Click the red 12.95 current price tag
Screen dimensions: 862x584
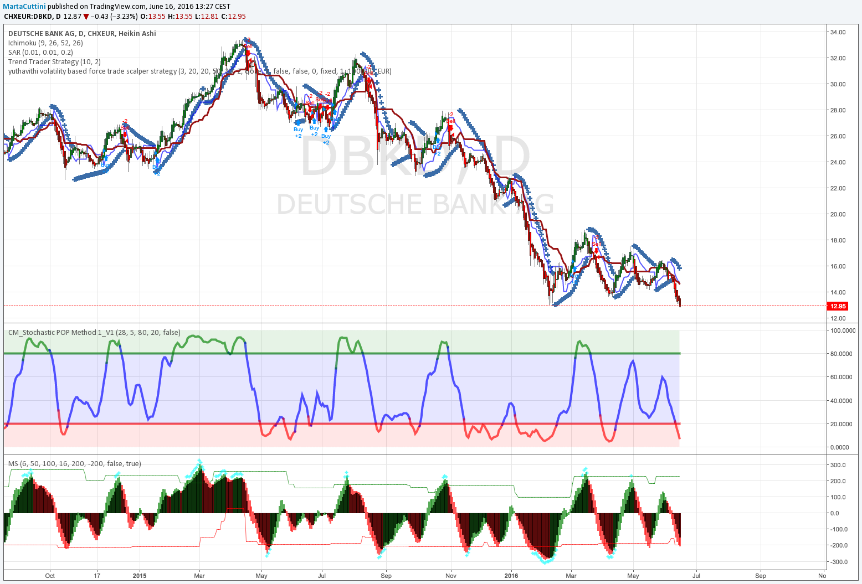click(837, 306)
